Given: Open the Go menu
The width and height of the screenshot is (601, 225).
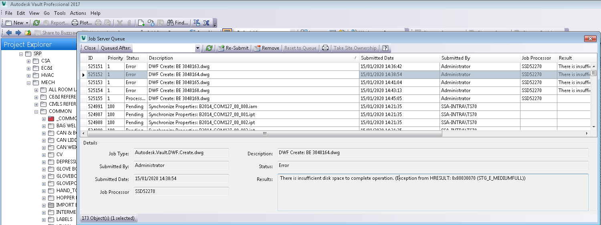Looking at the screenshot, I should pos(47,13).
